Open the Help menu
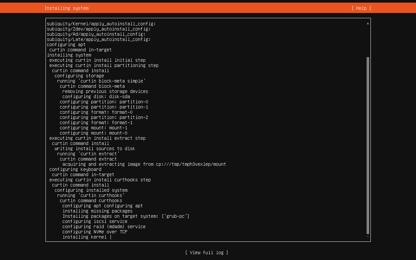 click(361, 8)
